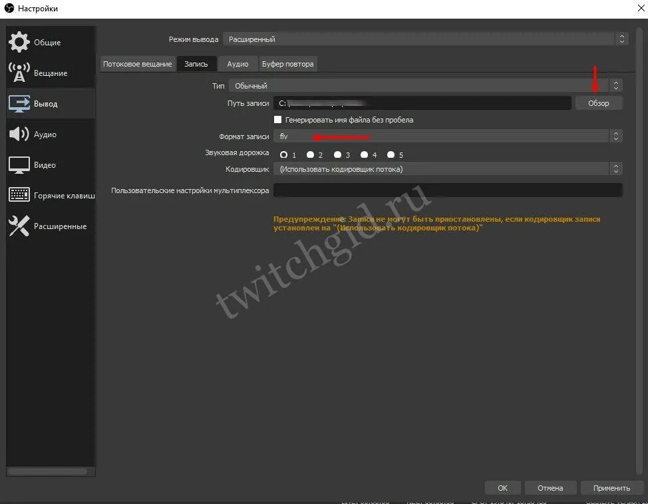Click the Формат записи dropdown arrows

pos(616,136)
